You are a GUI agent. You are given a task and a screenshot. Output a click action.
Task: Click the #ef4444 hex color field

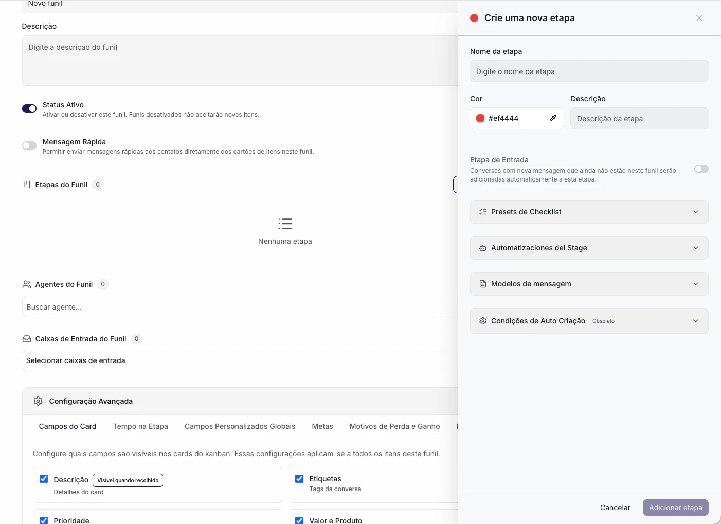(x=516, y=118)
